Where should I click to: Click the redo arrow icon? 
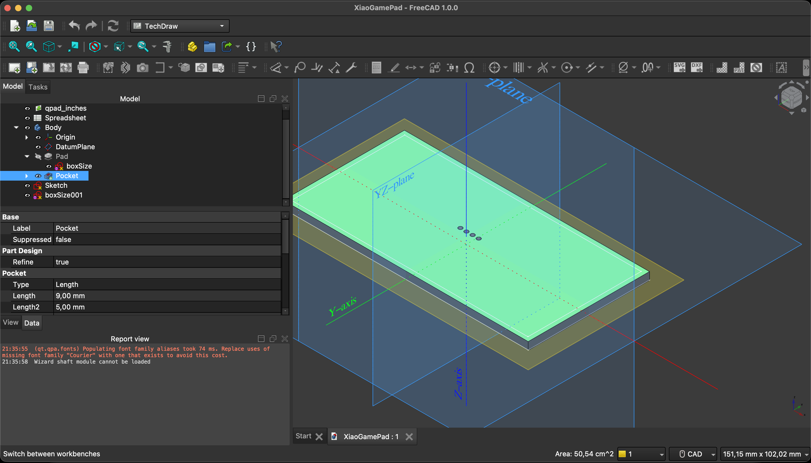pos(91,26)
